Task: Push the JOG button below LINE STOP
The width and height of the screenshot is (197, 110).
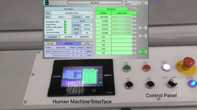Action: (x=151, y=85)
